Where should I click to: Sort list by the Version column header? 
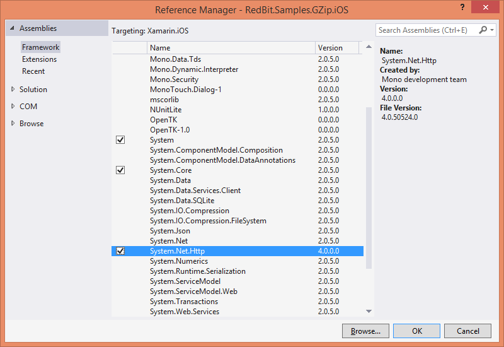coord(337,48)
